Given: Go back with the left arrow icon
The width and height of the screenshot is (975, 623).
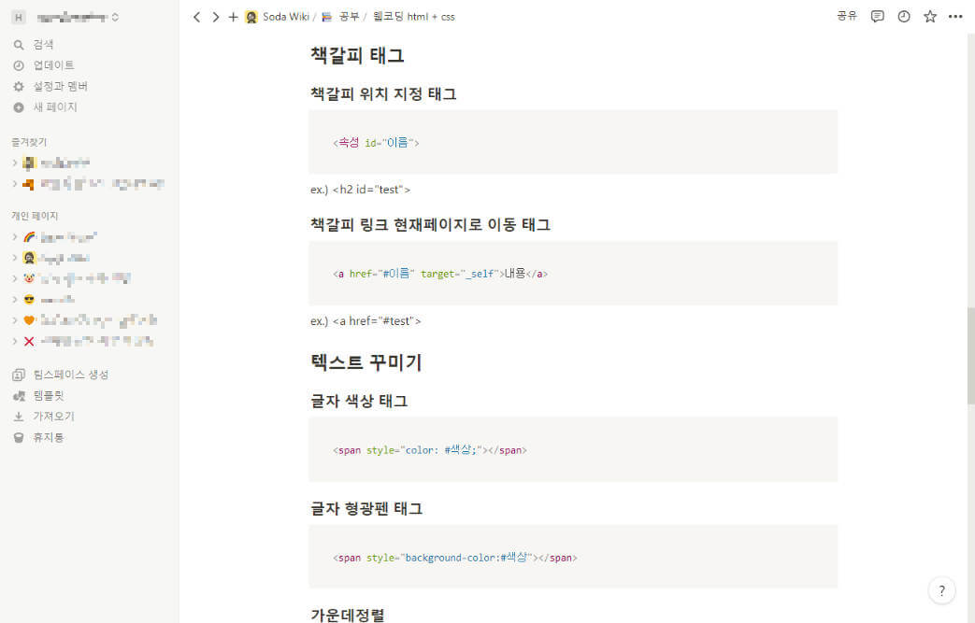Looking at the screenshot, I should coord(196,17).
